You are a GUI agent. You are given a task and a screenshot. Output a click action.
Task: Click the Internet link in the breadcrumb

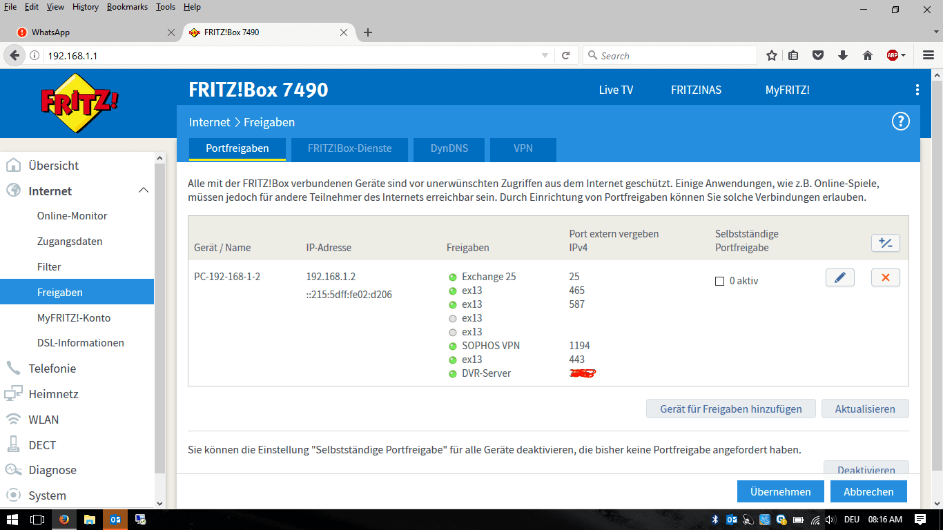(209, 122)
